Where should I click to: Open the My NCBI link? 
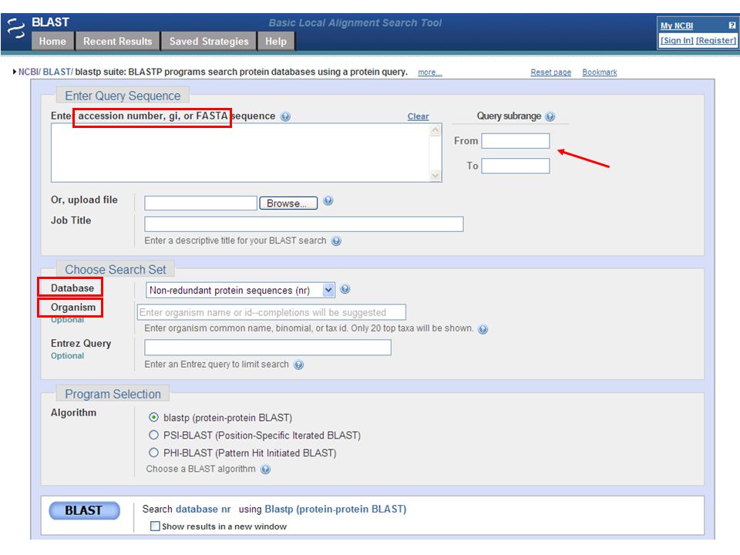(x=677, y=26)
